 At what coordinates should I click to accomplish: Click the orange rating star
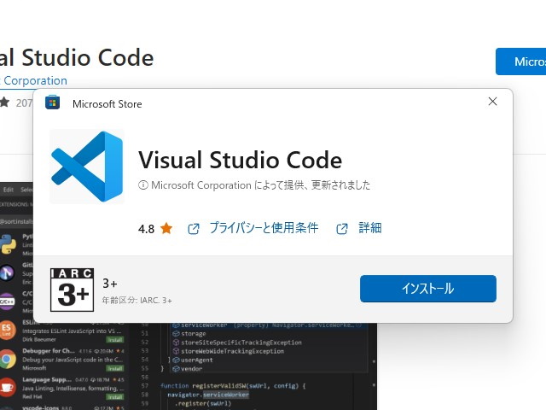click(166, 228)
